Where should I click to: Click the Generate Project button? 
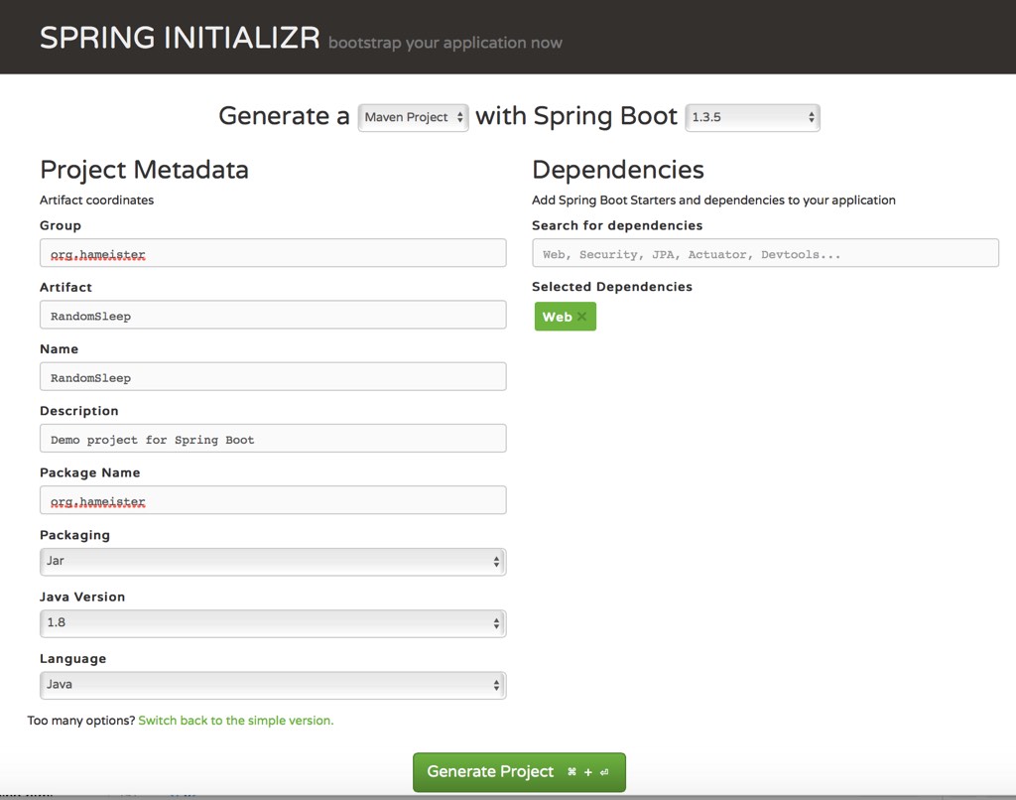pyautogui.click(x=519, y=772)
